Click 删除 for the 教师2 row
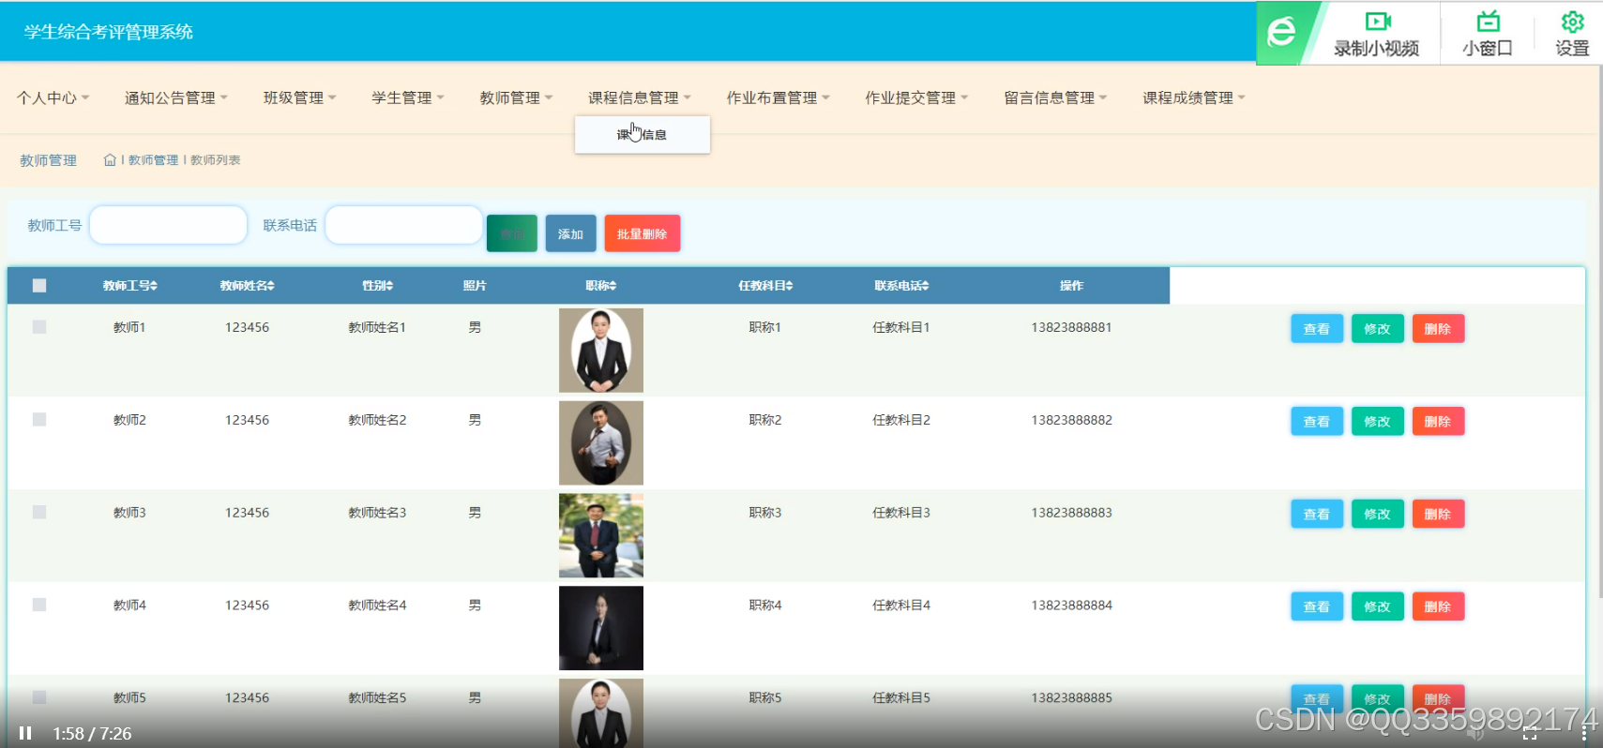 pyautogui.click(x=1438, y=422)
